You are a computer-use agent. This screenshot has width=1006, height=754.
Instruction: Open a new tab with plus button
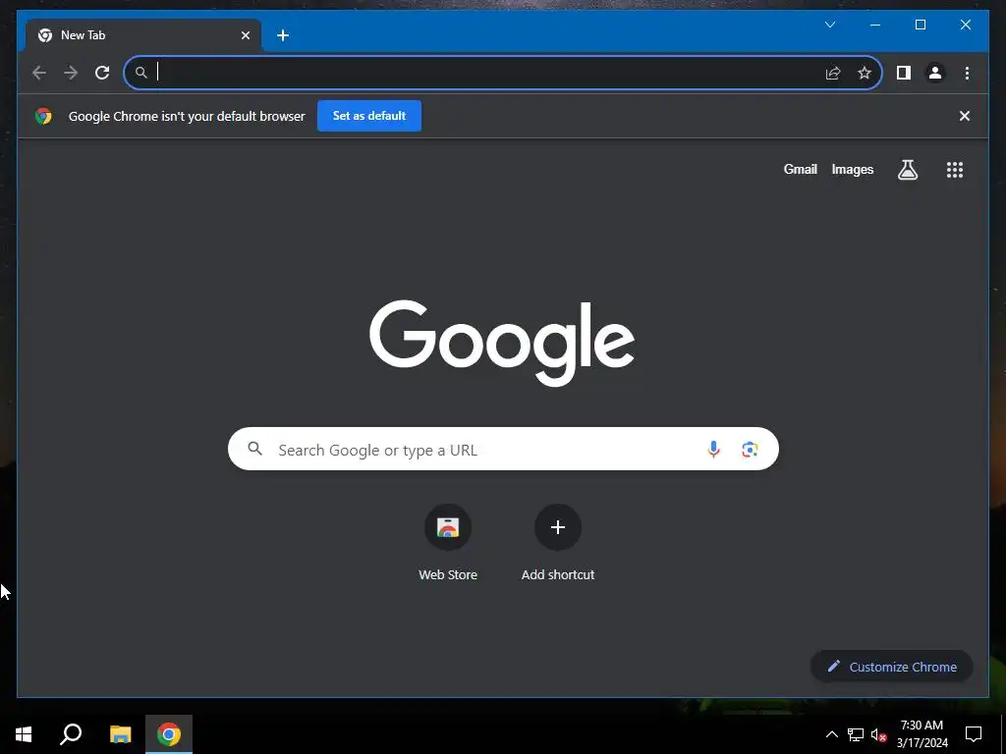coord(283,35)
